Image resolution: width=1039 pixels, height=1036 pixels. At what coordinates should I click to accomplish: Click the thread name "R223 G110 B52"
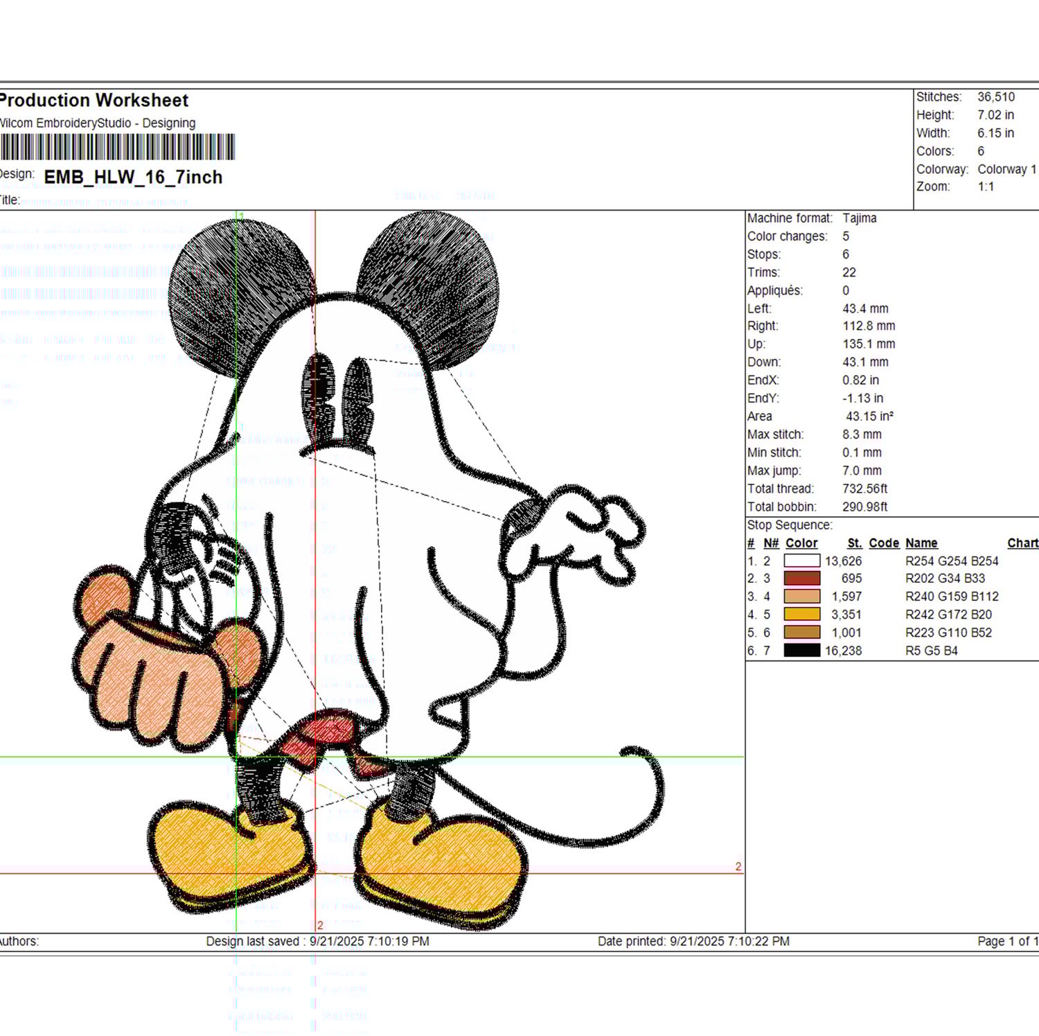coord(948,633)
